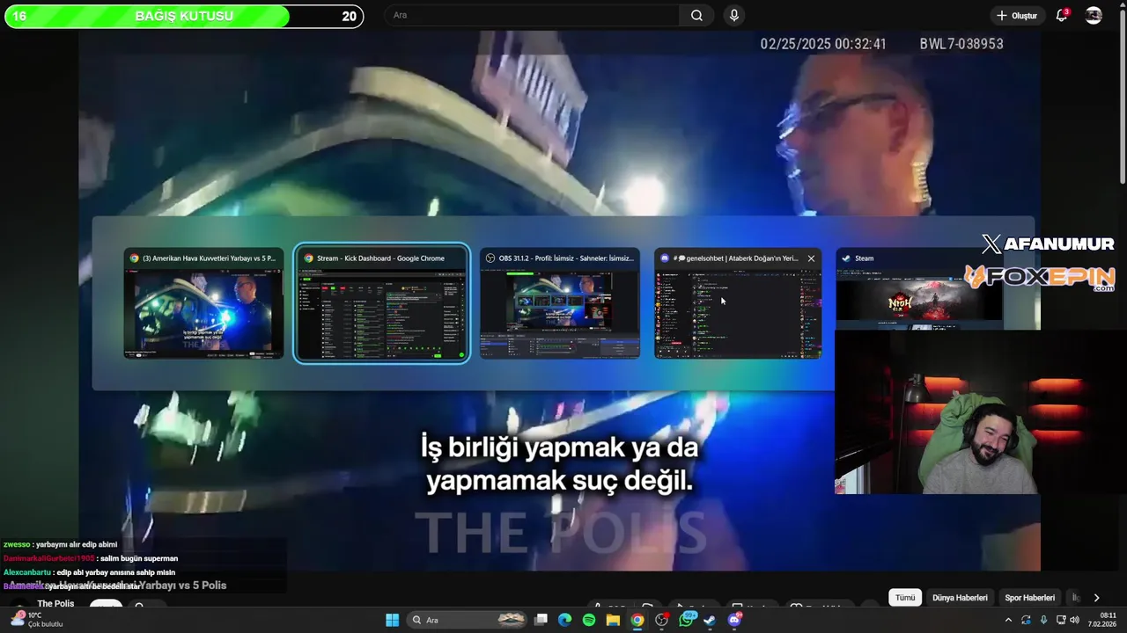Start voice search with microphone icon
The width and height of the screenshot is (1127, 633).
pos(734,15)
